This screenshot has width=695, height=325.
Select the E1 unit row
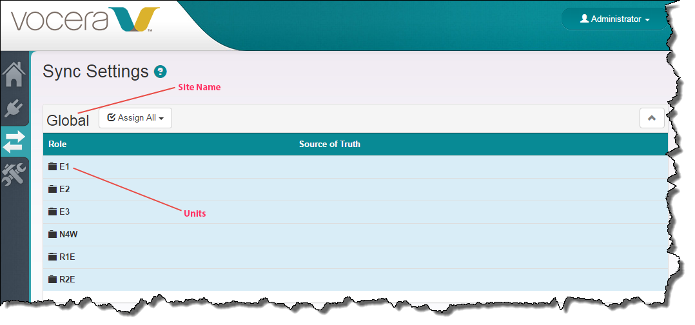pos(355,167)
